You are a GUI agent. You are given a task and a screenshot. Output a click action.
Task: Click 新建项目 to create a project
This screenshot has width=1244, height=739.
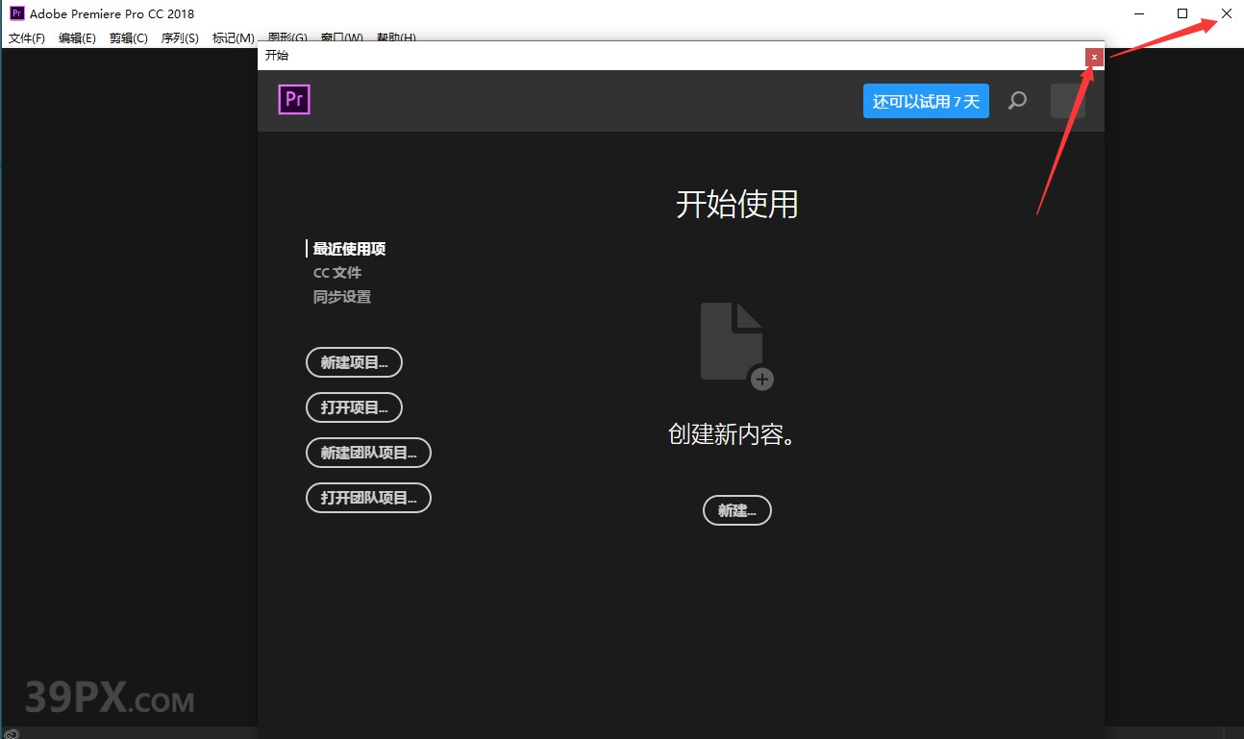pos(354,362)
